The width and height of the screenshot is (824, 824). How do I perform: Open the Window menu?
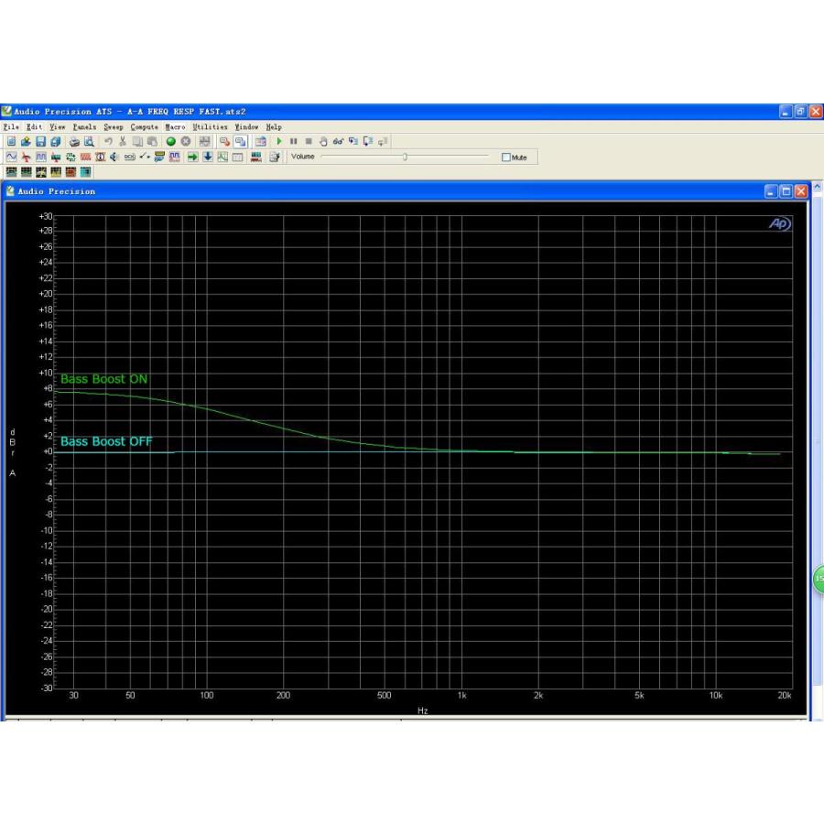pos(246,127)
